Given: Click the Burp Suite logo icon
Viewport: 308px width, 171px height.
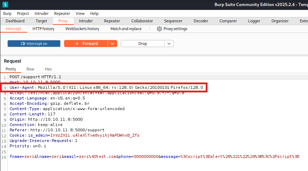Looking at the screenshot, I should pyautogui.click(x=5, y=5).
